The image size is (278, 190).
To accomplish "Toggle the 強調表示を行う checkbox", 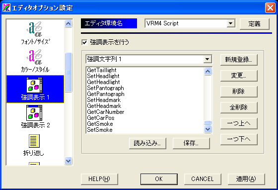I will [84, 42].
